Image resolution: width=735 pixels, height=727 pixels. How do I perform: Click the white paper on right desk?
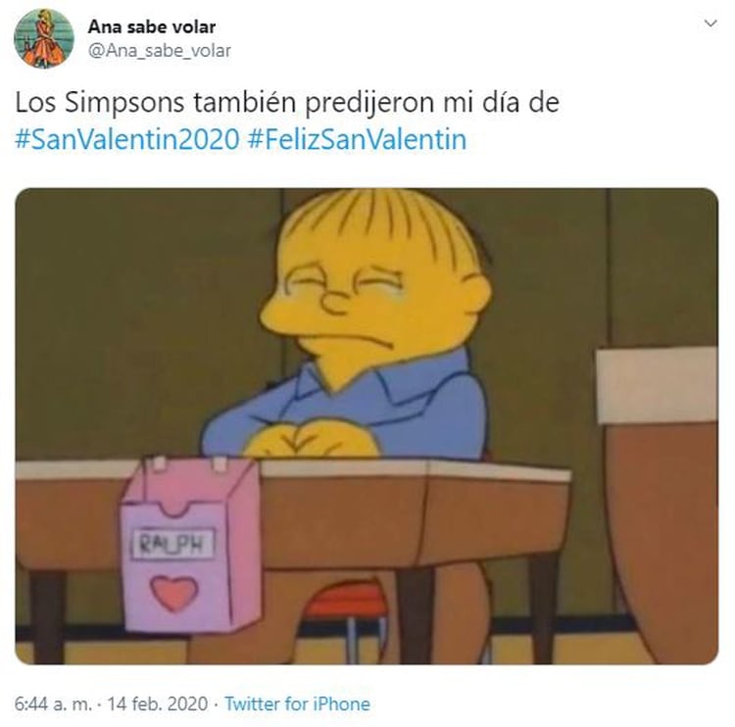[x=657, y=385]
